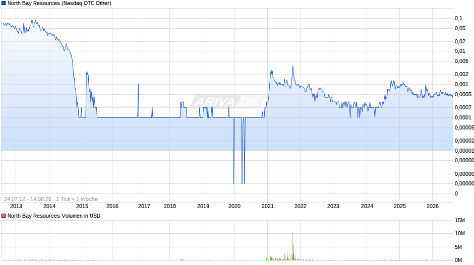This screenshot has width=474, height=265.
Task: Select the 2013 year axis label
Action: click(x=16, y=206)
